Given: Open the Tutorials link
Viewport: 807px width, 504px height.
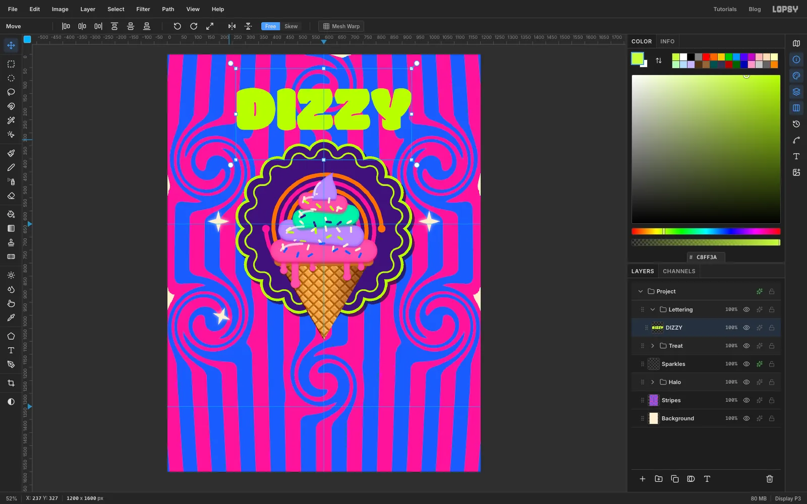Looking at the screenshot, I should tap(725, 9).
